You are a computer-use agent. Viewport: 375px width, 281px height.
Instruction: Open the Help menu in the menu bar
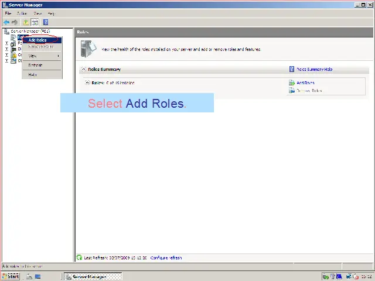pyautogui.click(x=51, y=13)
